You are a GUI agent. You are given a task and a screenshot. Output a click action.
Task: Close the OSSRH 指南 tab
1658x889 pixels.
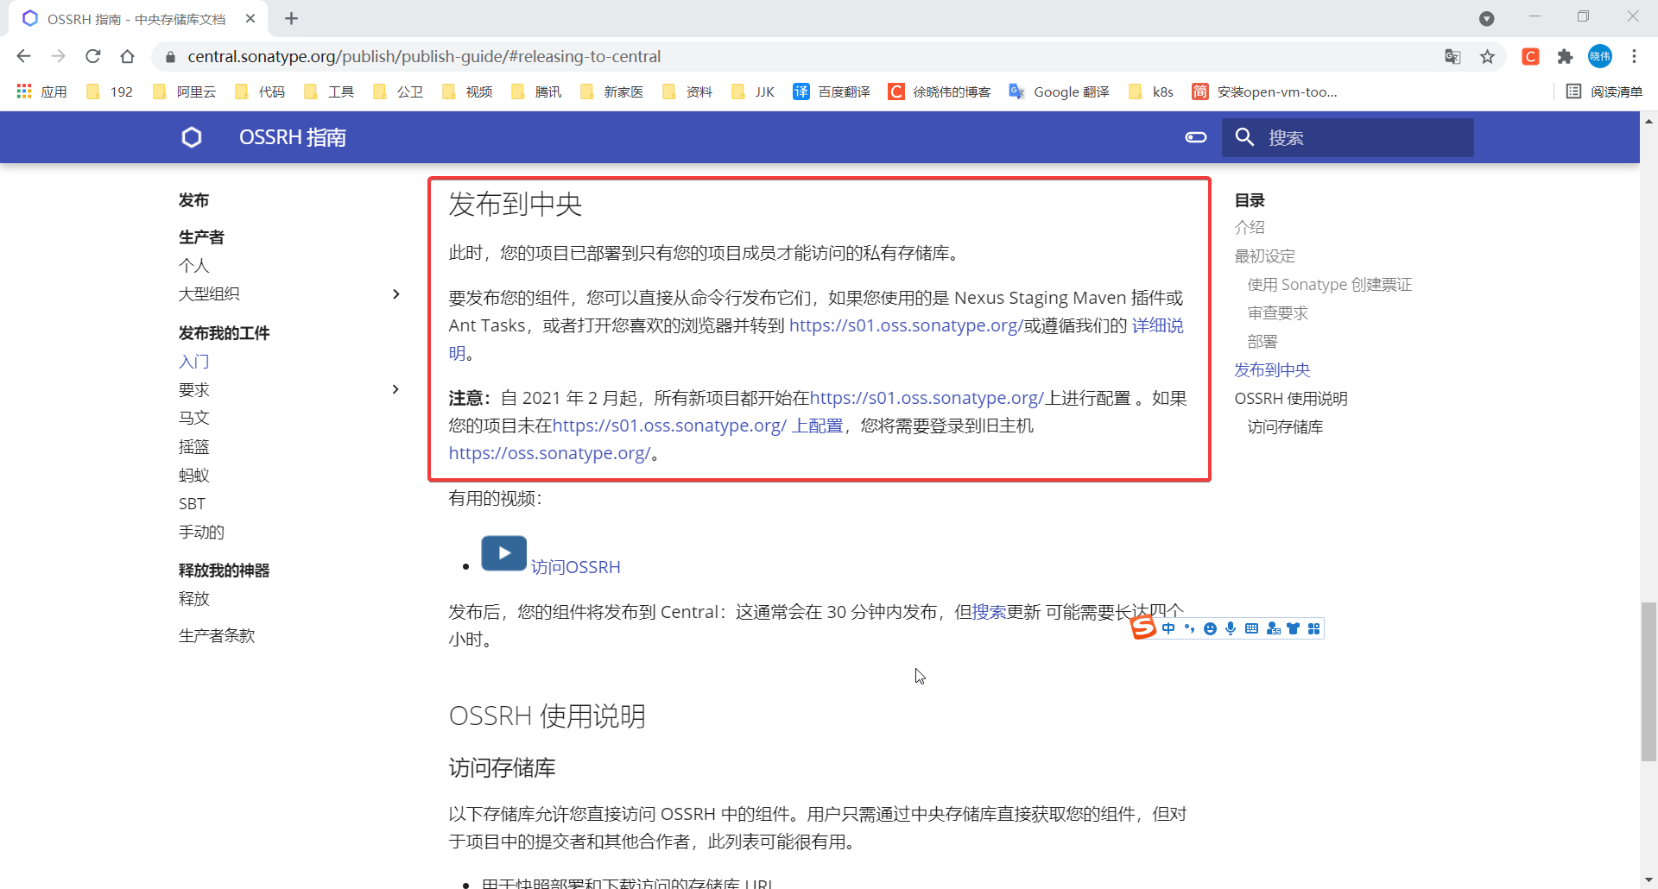pos(250,18)
